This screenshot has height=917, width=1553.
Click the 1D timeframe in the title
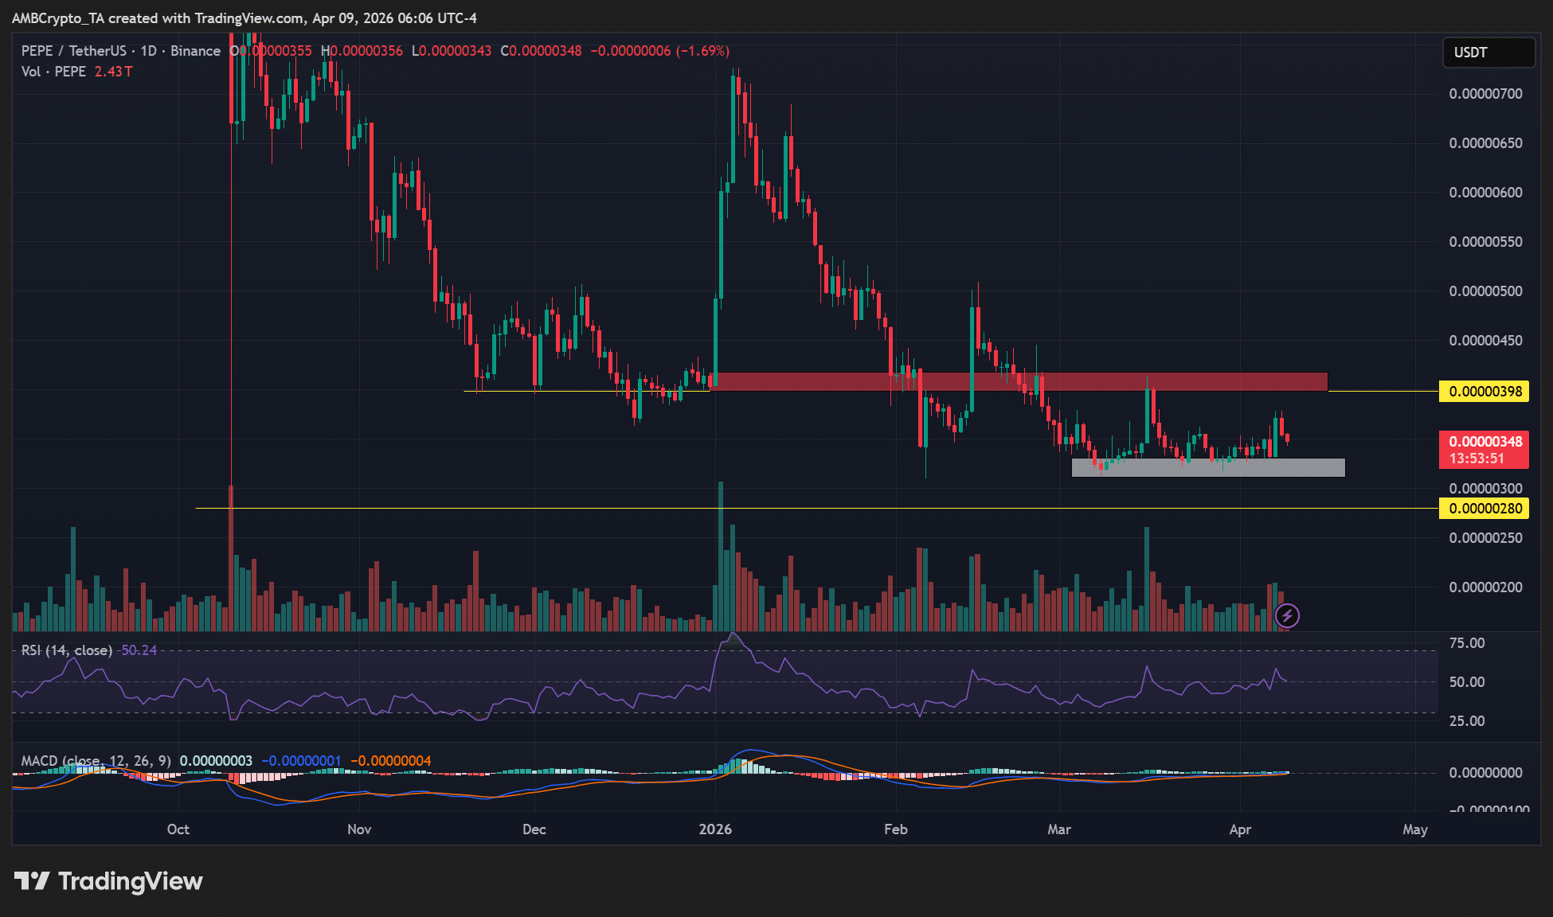148,51
